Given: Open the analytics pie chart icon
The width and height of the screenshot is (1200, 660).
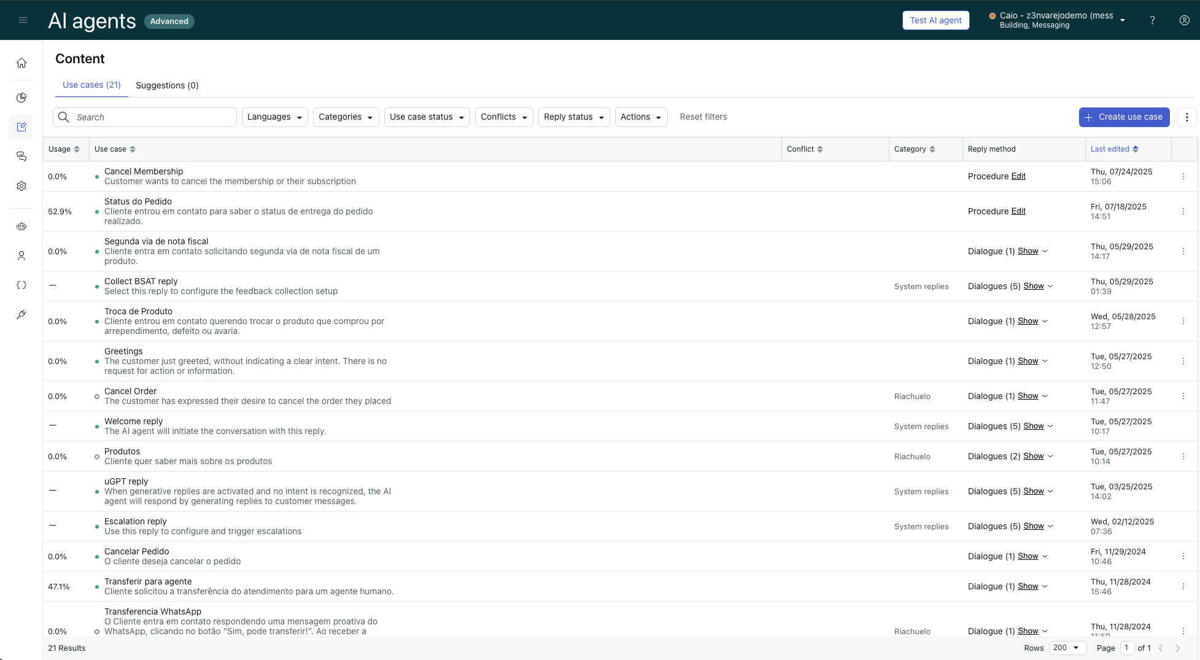Looking at the screenshot, I should [21, 98].
